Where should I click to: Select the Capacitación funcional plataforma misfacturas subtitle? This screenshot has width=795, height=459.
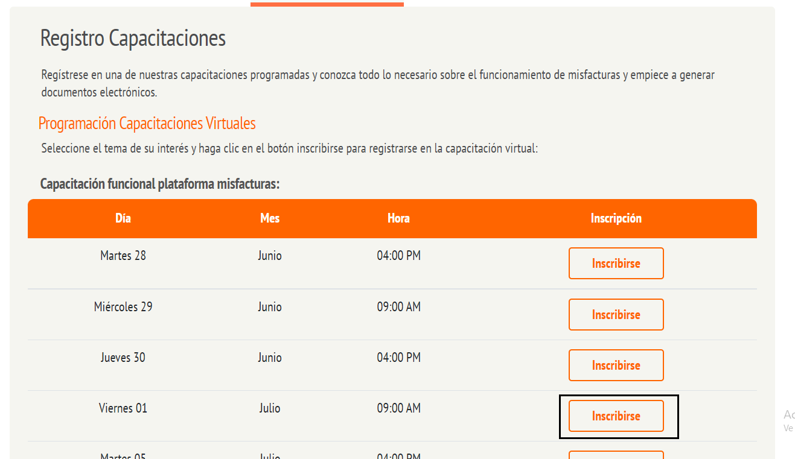pos(160,184)
